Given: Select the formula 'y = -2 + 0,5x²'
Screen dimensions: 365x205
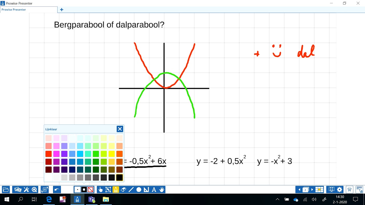Looking at the screenshot, I should click(x=221, y=161).
